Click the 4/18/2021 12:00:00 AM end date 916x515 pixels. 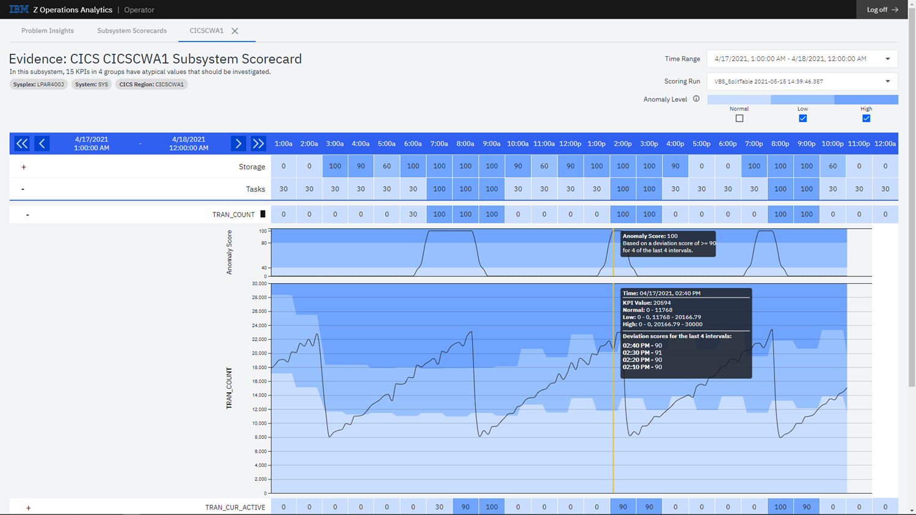tap(189, 143)
